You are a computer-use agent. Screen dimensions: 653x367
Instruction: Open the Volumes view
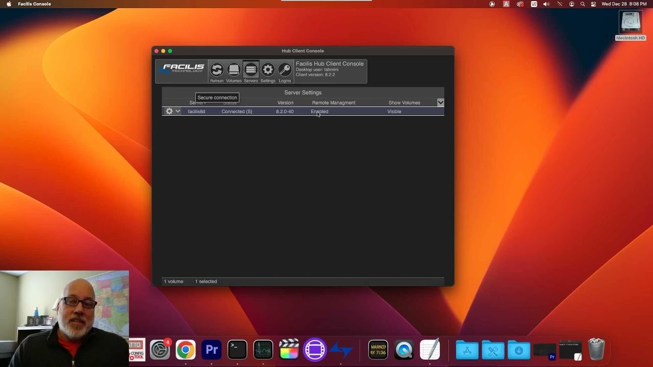tap(234, 69)
